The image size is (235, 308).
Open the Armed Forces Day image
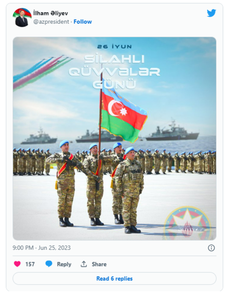click(114, 138)
